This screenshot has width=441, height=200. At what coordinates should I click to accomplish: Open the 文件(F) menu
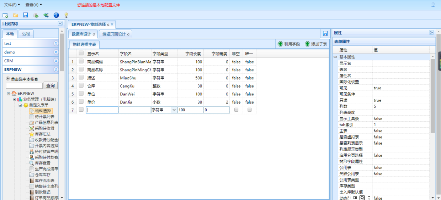12,5
